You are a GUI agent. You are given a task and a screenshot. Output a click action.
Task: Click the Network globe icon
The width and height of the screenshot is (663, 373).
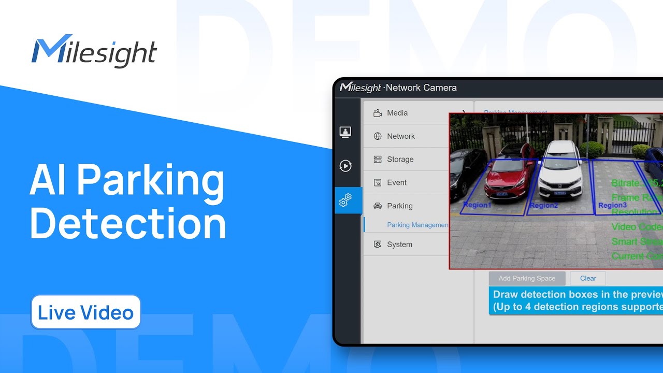click(378, 136)
